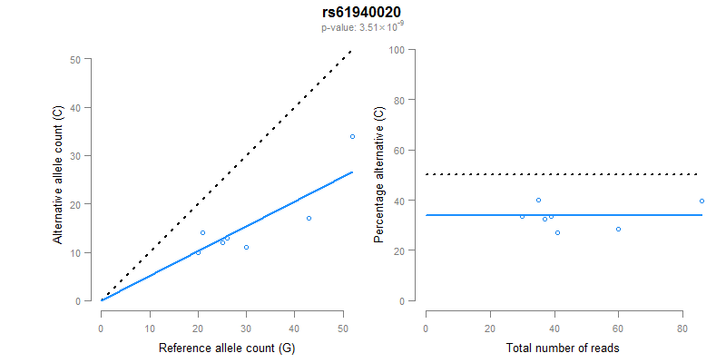Pick the 40% data point near 35 reads
The image size is (726, 363).
[x=538, y=200]
